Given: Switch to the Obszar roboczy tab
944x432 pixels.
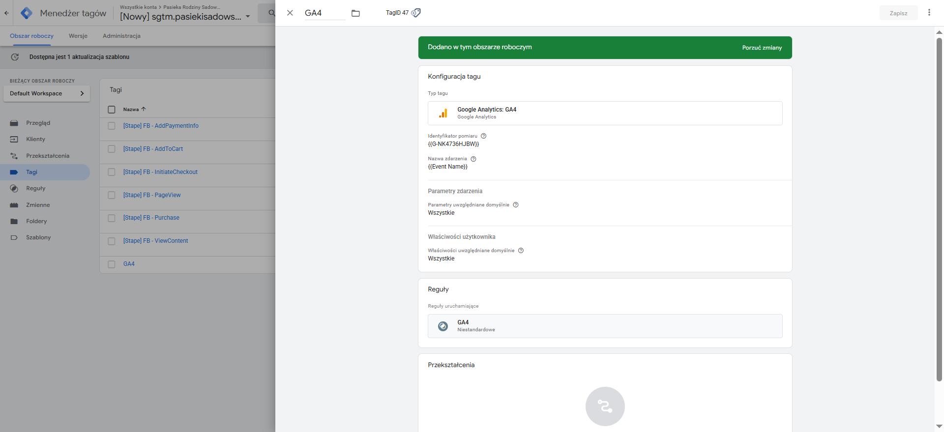Looking at the screenshot, I should [x=31, y=36].
